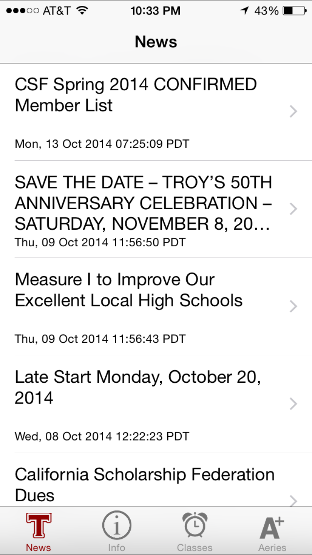The width and height of the screenshot is (312, 555).
Task: Expand chevron next to Late Start Monday
Action: pos(294,404)
